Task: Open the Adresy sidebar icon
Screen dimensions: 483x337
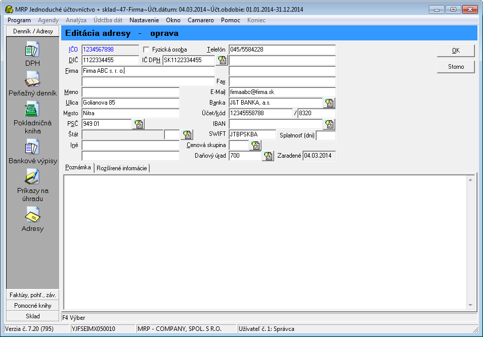Action: (32, 215)
